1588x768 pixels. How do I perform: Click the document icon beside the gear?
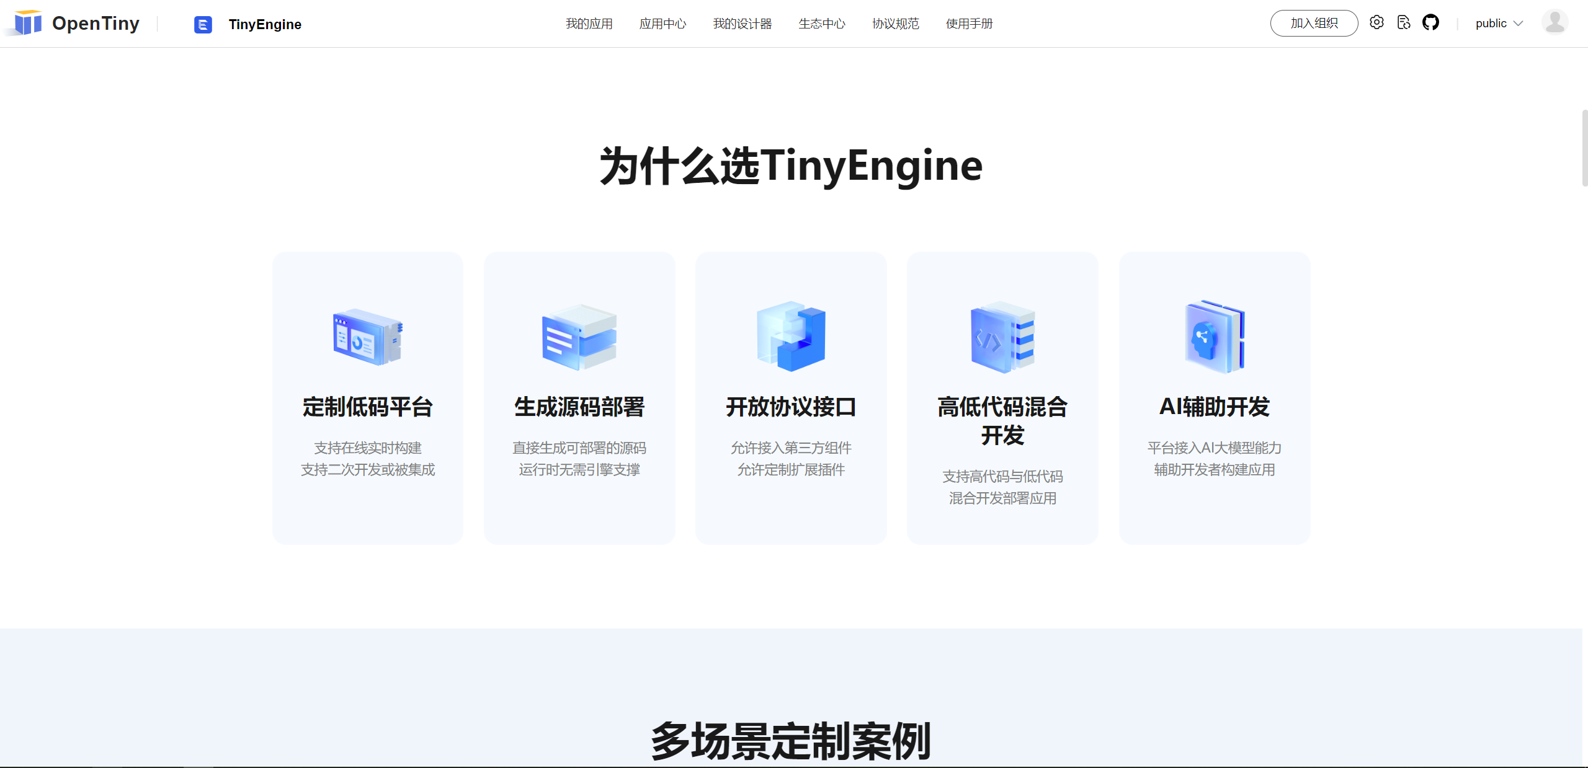1404,23
